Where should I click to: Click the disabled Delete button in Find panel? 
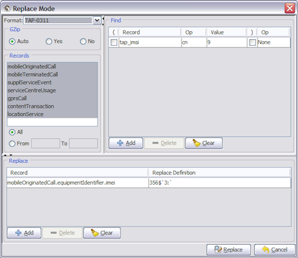[x=164, y=143]
